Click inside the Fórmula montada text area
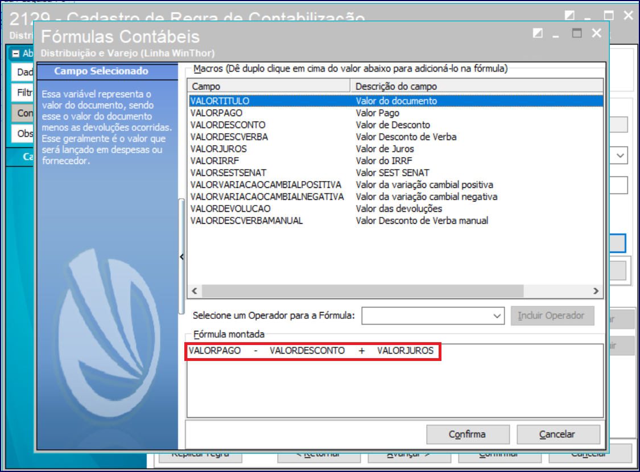The image size is (640, 472). (x=395, y=380)
